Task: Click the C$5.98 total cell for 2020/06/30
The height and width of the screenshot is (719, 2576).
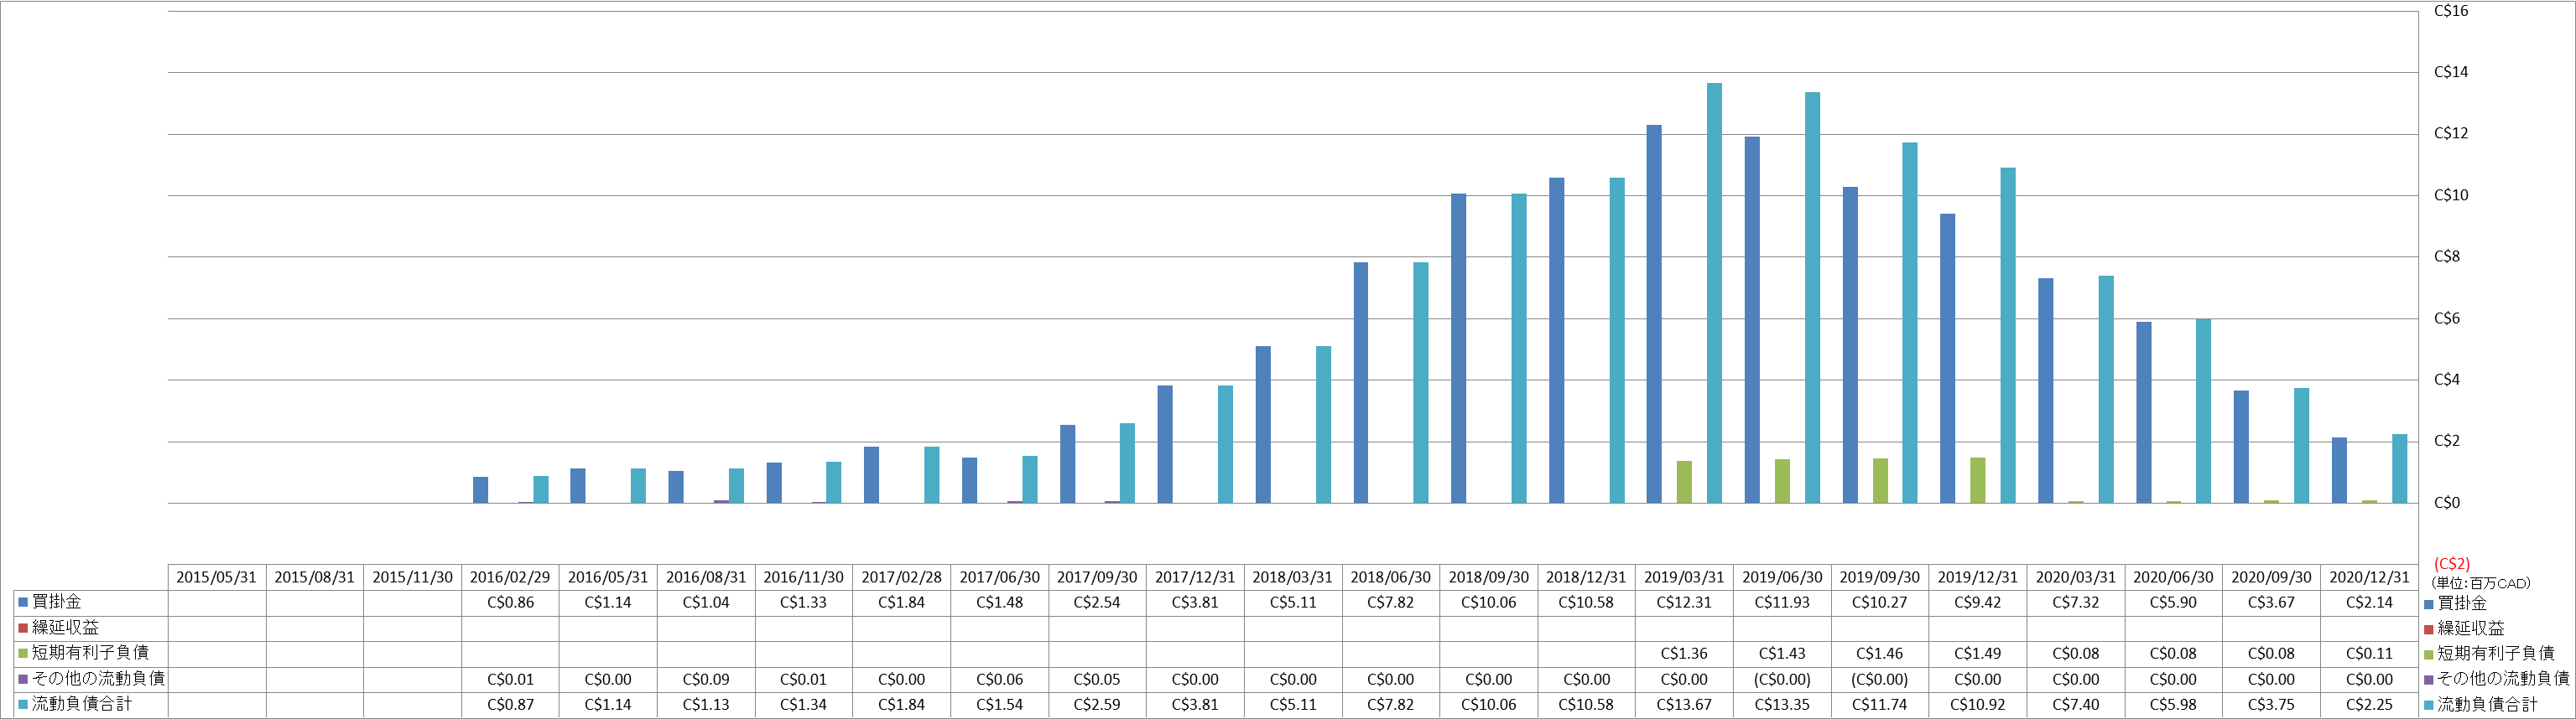Action: tap(2173, 704)
